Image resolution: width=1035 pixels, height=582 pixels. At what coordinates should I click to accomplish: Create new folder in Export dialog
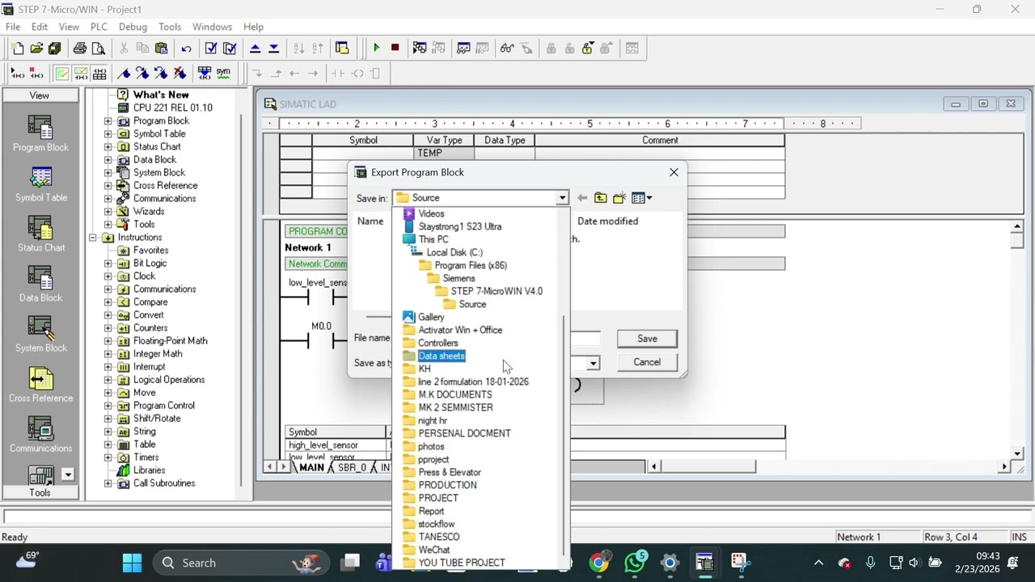pos(619,198)
